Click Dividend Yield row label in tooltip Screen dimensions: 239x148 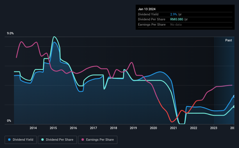click(148, 14)
